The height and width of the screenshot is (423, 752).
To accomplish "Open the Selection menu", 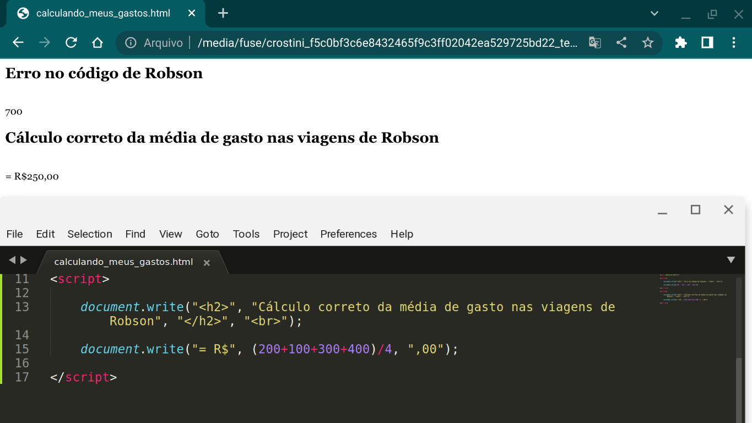I will pos(90,234).
